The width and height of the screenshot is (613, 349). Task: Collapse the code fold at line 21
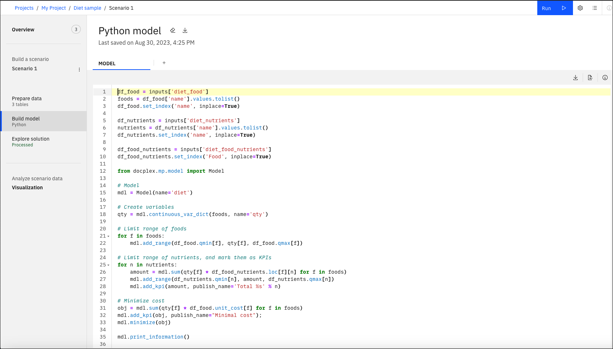coord(109,236)
